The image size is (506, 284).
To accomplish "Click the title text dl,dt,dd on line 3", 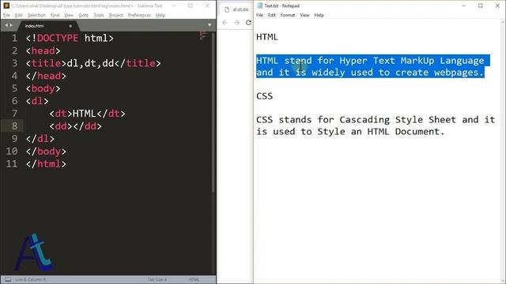I will (90, 63).
